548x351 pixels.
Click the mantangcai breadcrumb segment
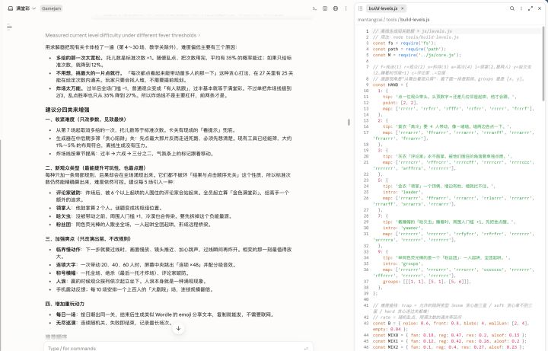click(x=370, y=20)
